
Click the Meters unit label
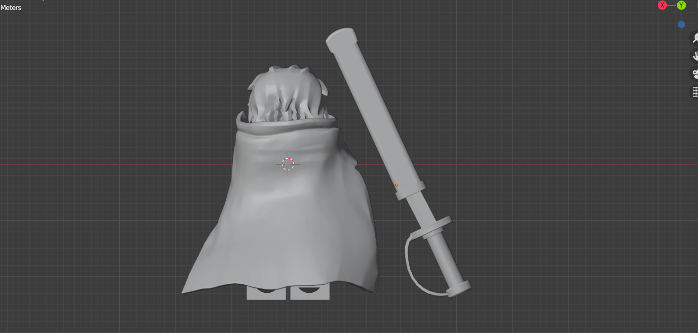[x=11, y=8]
